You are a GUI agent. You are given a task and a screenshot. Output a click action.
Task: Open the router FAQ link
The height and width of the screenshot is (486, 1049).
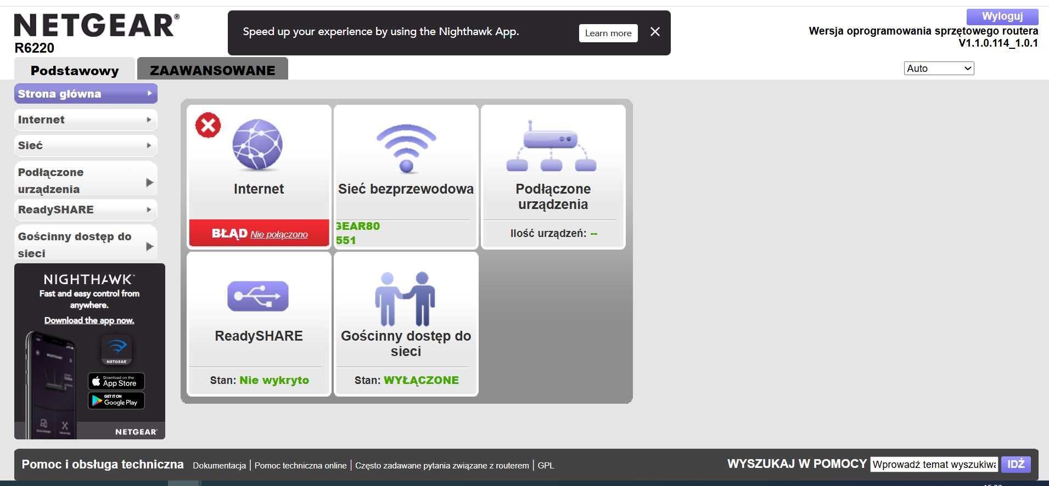coord(442,465)
